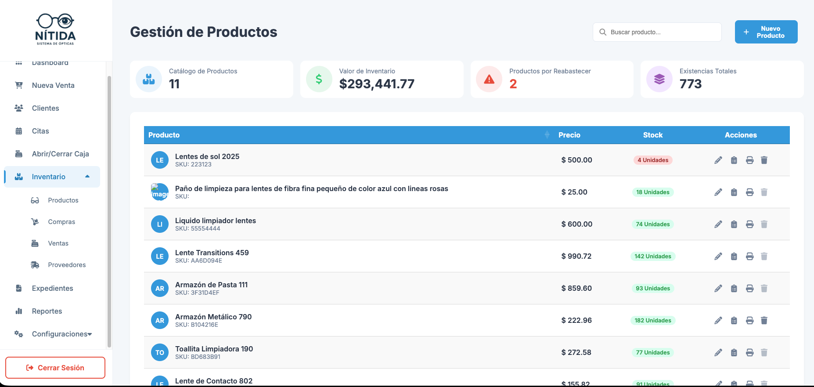
Task: Click the red warning icon in Productos por Reabastecer
Action: pyautogui.click(x=489, y=80)
